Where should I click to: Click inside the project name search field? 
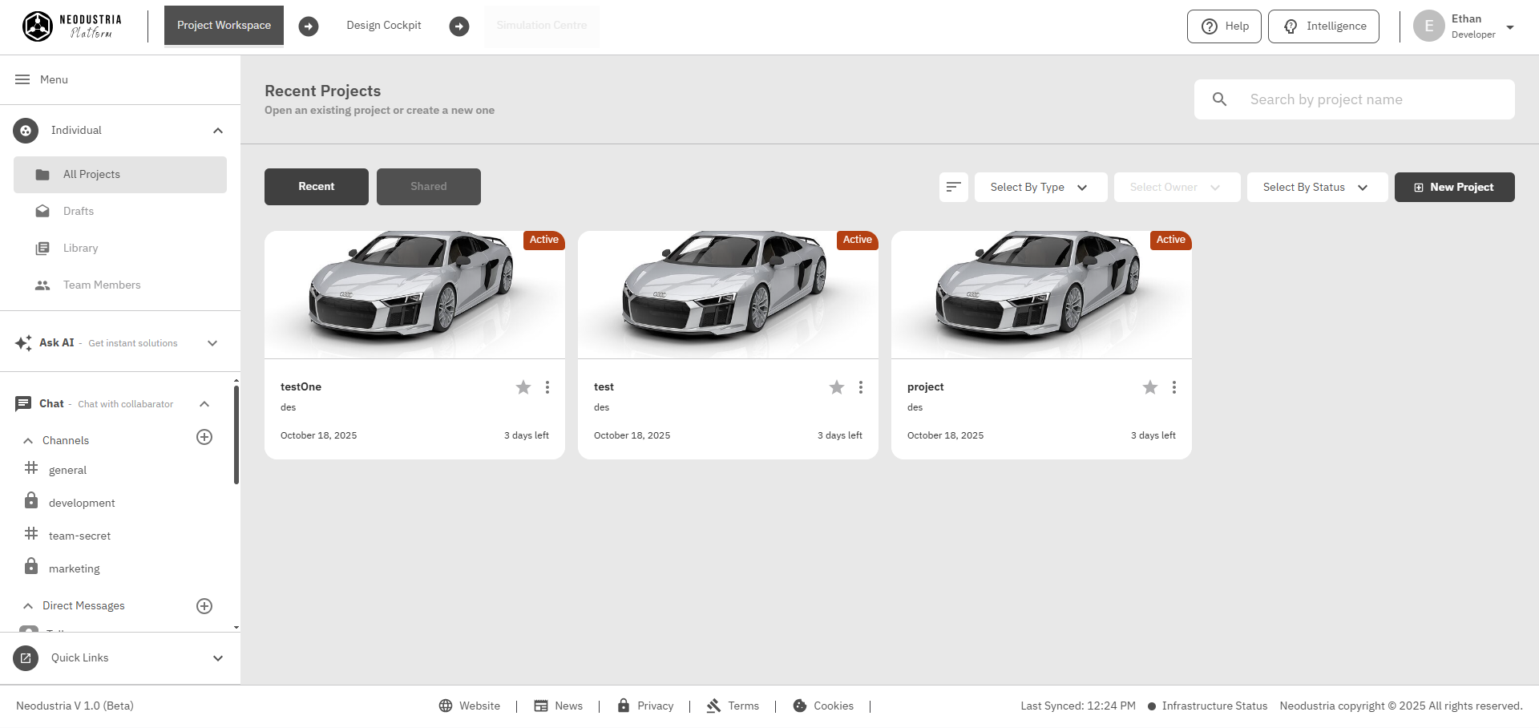click(1363, 99)
